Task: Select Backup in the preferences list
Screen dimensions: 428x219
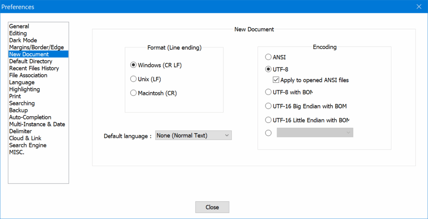Action: pyautogui.click(x=18, y=110)
